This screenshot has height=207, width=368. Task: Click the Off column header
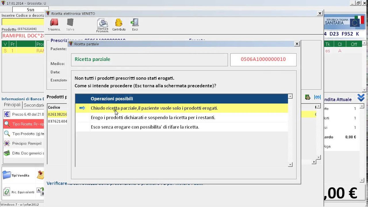[x=354, y=44]
